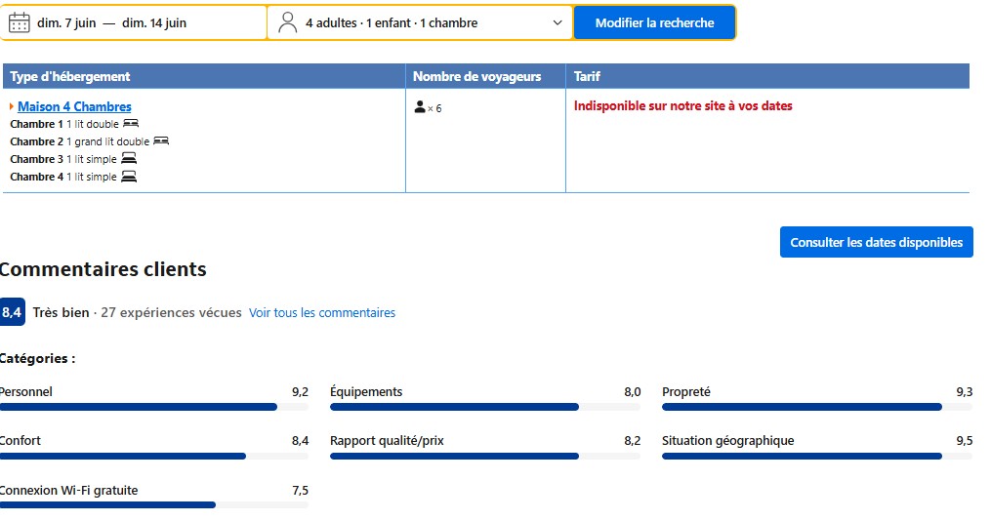Open the Maison 4 Chambres link
This screenshot has height=521, width=991.
click(x=74, y=106)
